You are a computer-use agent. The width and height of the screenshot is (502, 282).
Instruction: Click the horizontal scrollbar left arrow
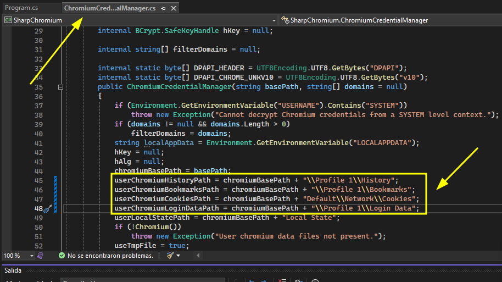198,256
